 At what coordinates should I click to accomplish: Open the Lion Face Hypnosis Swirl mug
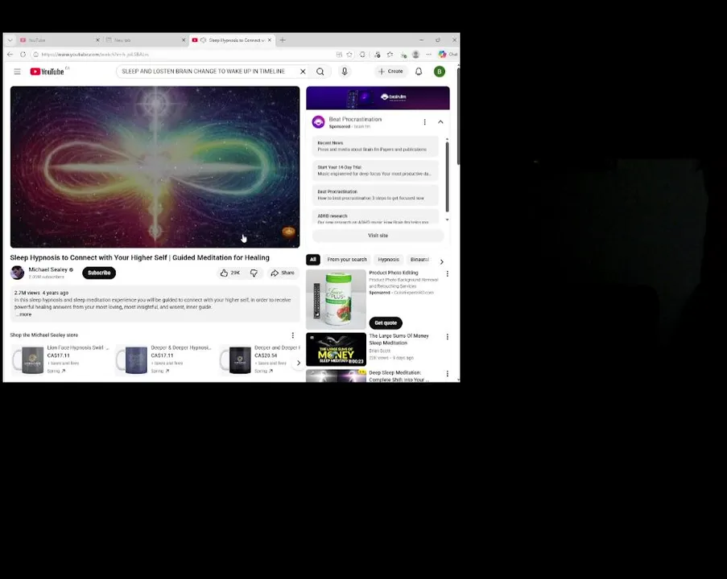coord(61,359)
